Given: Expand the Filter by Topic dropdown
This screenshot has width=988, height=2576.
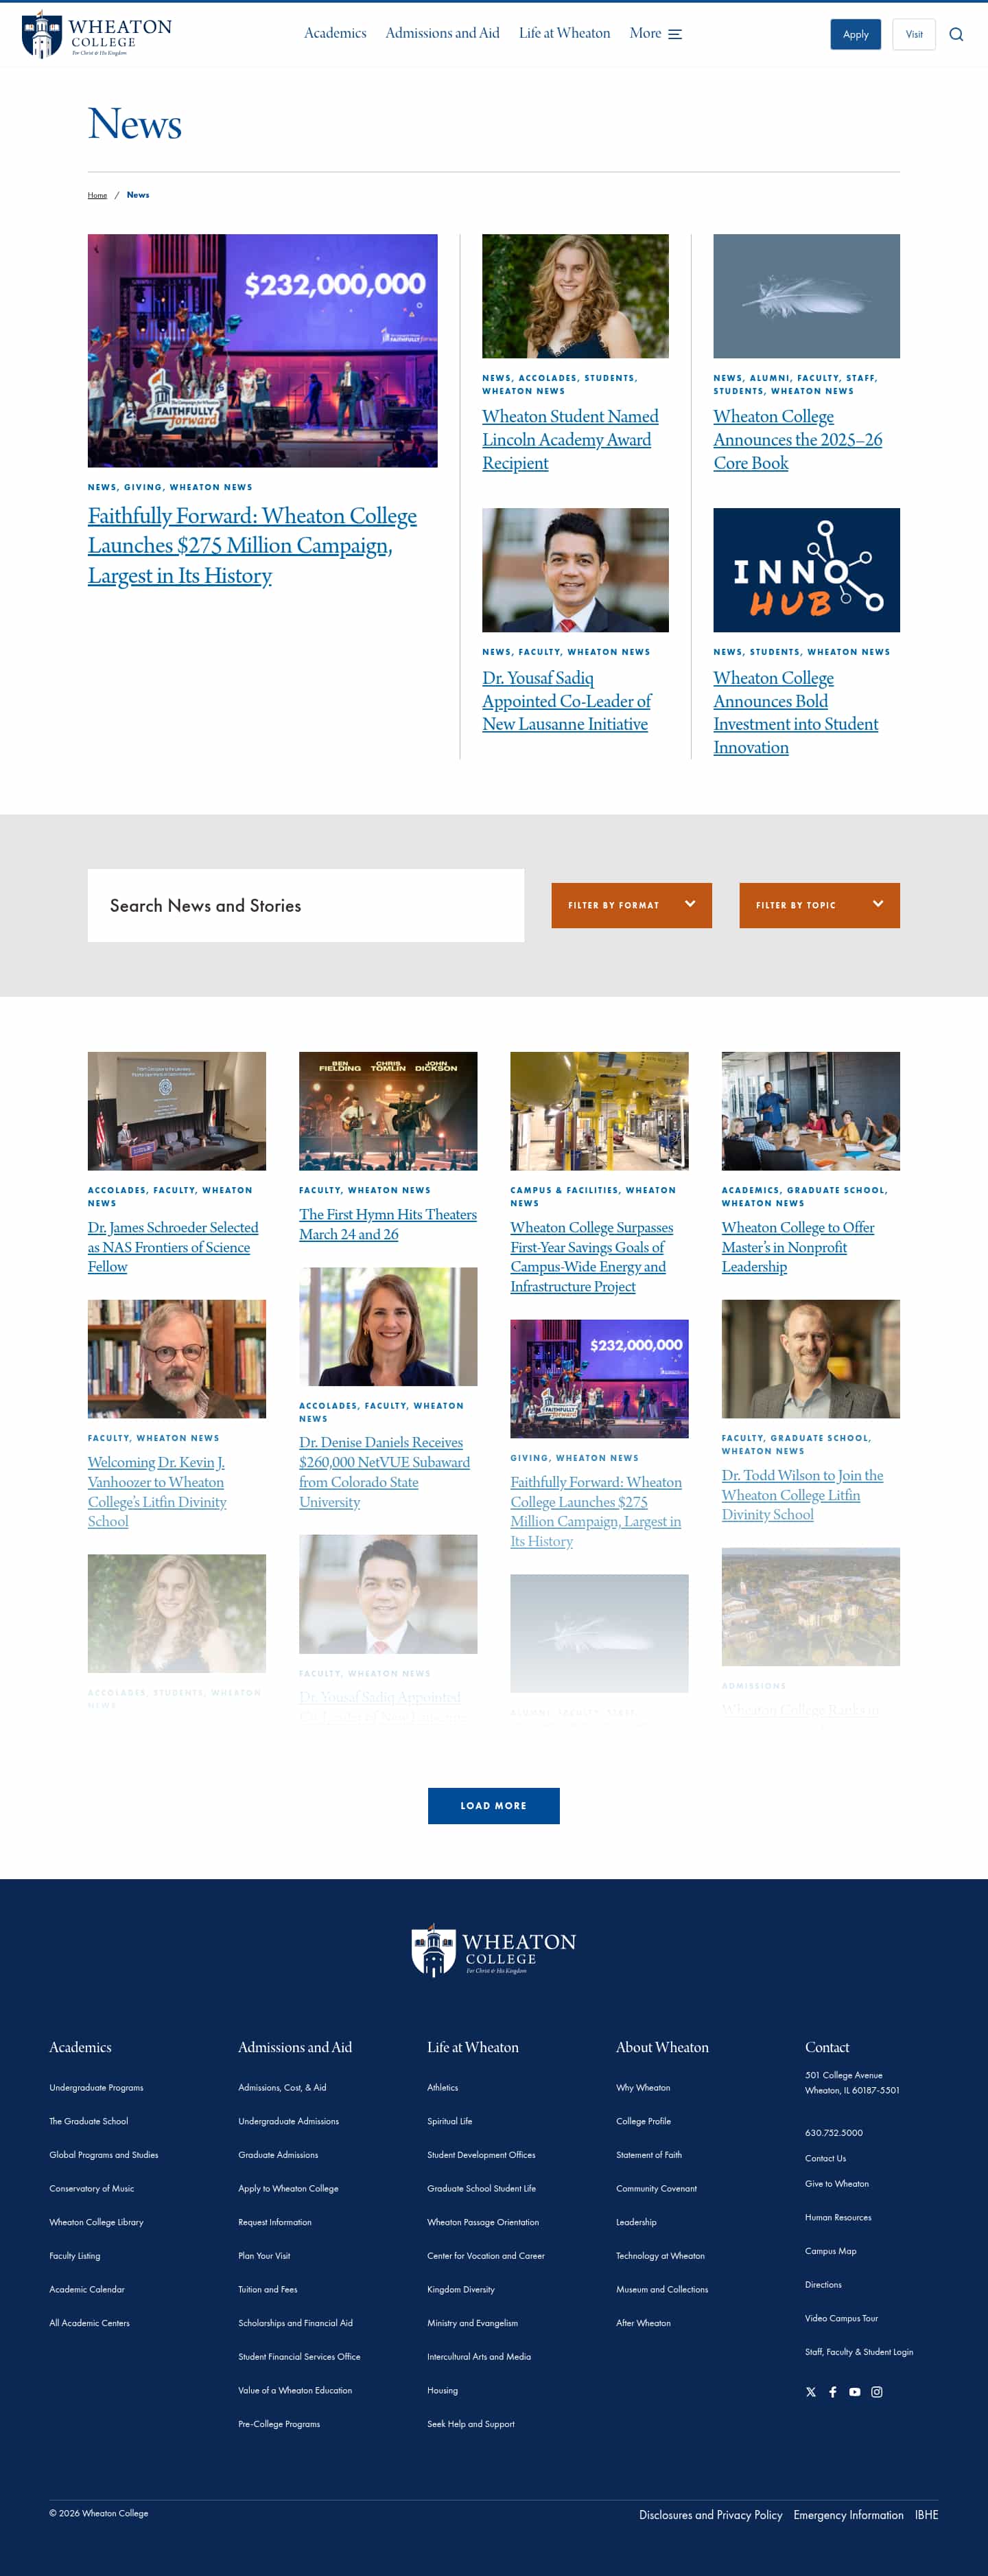Looking at the screenshot, I should click(819, 905).
